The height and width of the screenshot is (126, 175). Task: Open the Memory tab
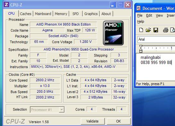coord(61,14)
